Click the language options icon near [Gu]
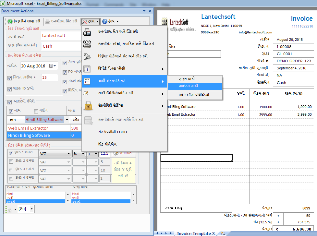The width and height of the screenshot is (317, 236). 8,209
